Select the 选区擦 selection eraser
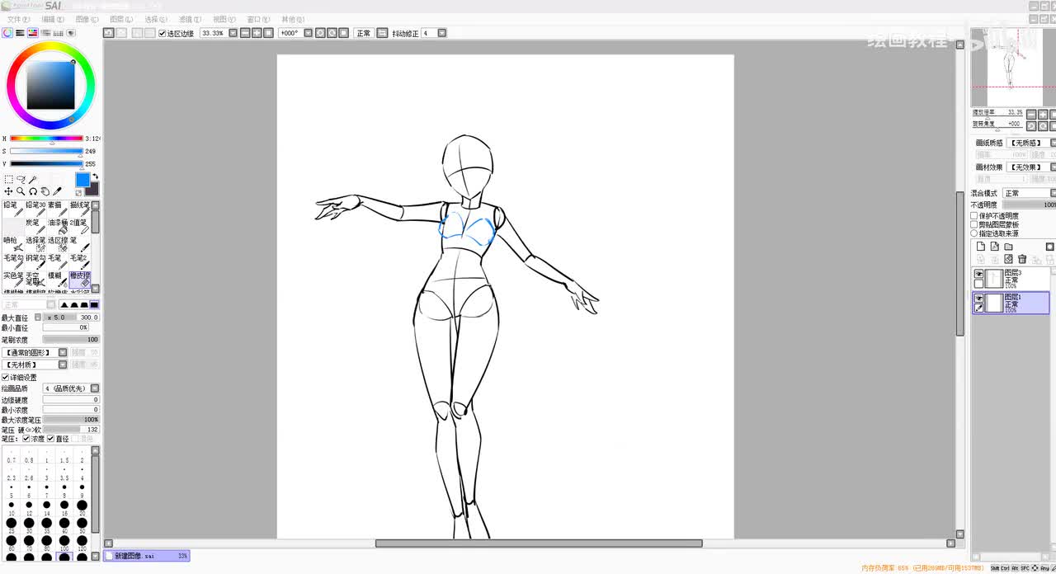The width and height of the screenshot is (1056, 574). (x=57, y=244)
